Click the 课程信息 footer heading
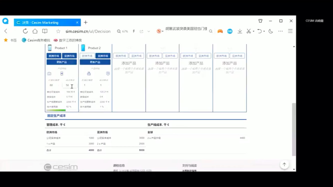 point(119,166)
